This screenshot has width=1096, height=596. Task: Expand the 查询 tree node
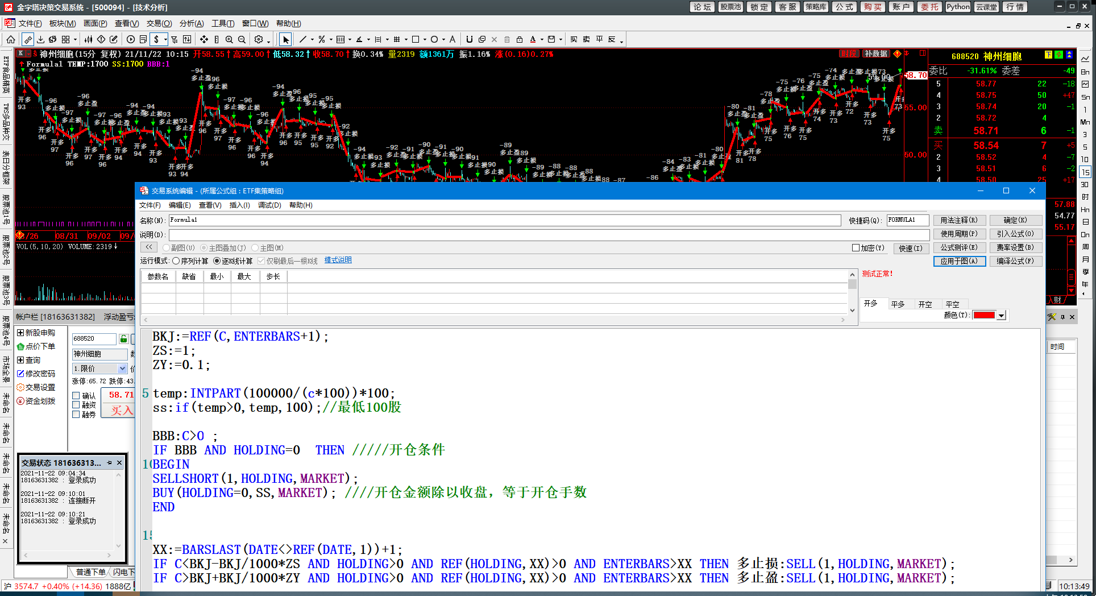point(20,360)
